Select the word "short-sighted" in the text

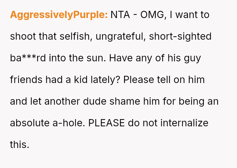tap(180, 36)
